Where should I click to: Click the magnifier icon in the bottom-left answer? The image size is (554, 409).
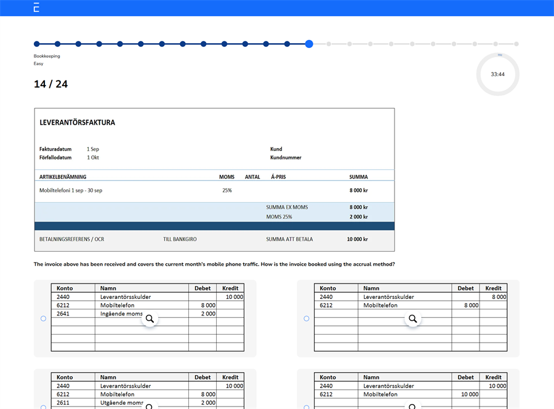pos(150,406)
